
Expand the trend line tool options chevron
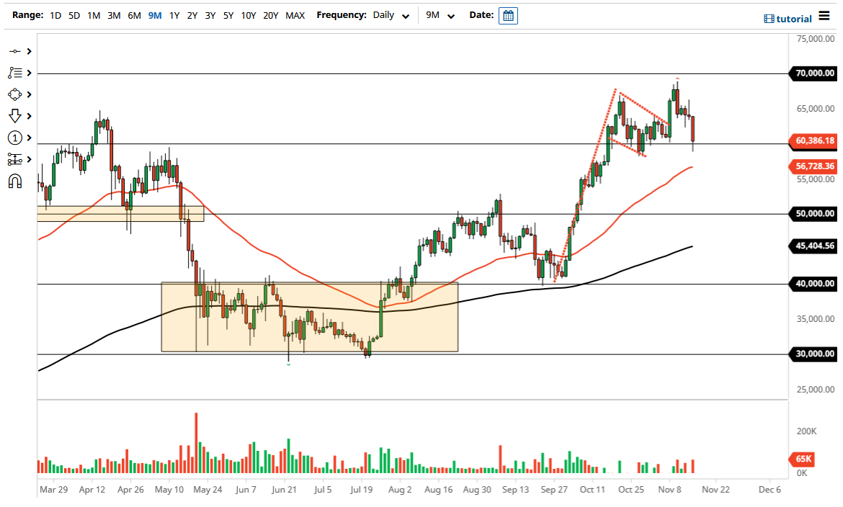click(x=29, y=51)
